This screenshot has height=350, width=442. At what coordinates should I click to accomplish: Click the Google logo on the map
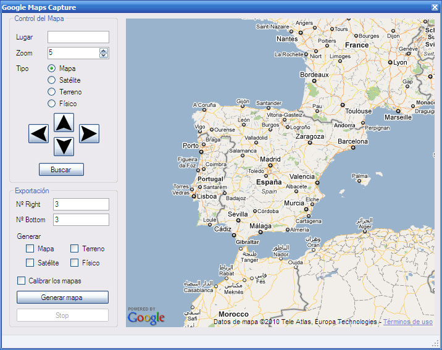click(146, 318)
